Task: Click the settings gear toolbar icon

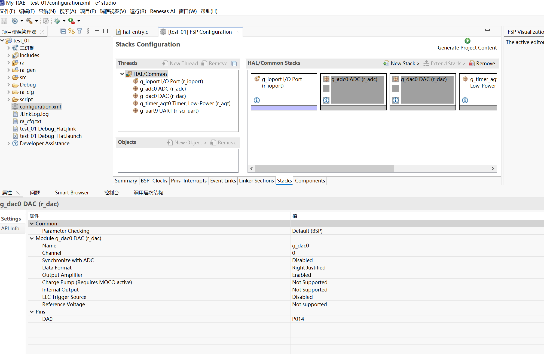Action: pyautogui.click(x=46, y=21)
